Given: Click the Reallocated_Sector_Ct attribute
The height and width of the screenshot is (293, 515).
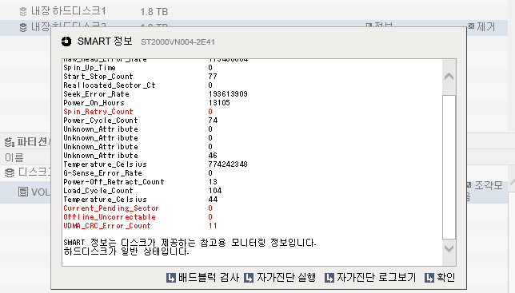Looking at the screenshot, I should (110, 85).
